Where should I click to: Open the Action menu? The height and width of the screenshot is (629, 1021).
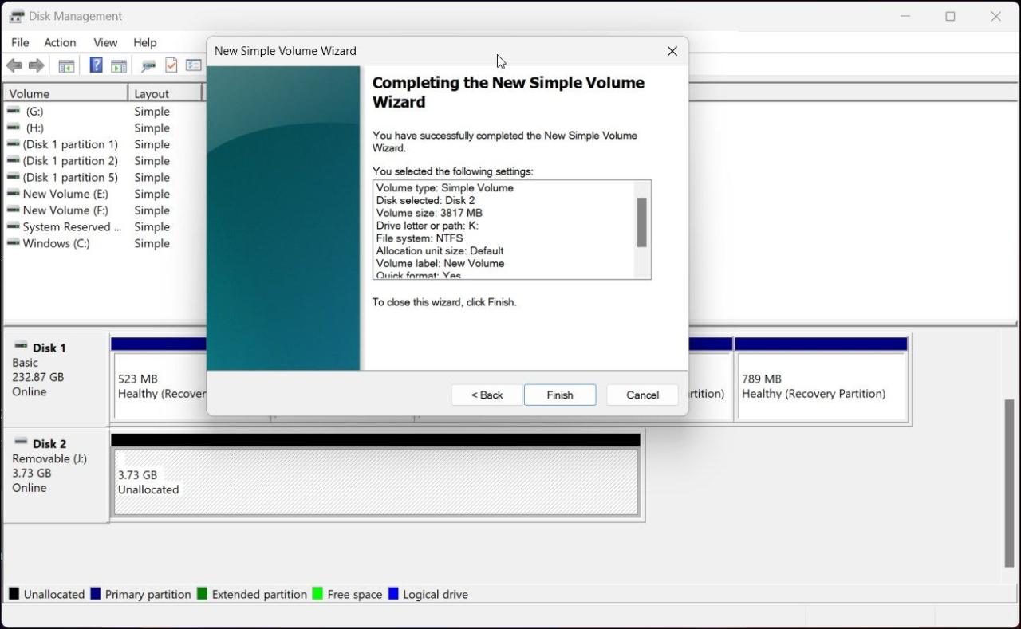pos(60,42)
